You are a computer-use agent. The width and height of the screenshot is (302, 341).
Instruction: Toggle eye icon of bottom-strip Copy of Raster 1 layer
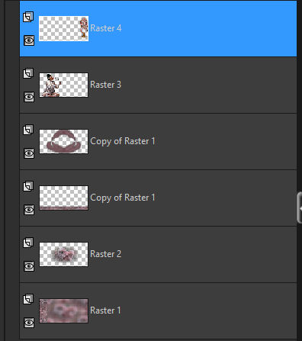pos(29,210)
